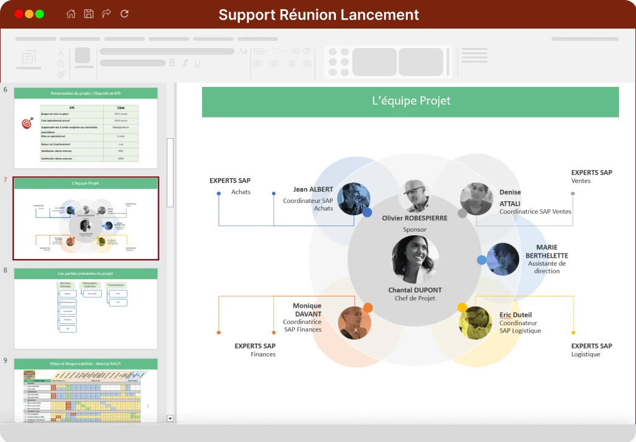
Task: Click the blue dot beside Jean ALBERT's photo
Action: pos(367,212)
